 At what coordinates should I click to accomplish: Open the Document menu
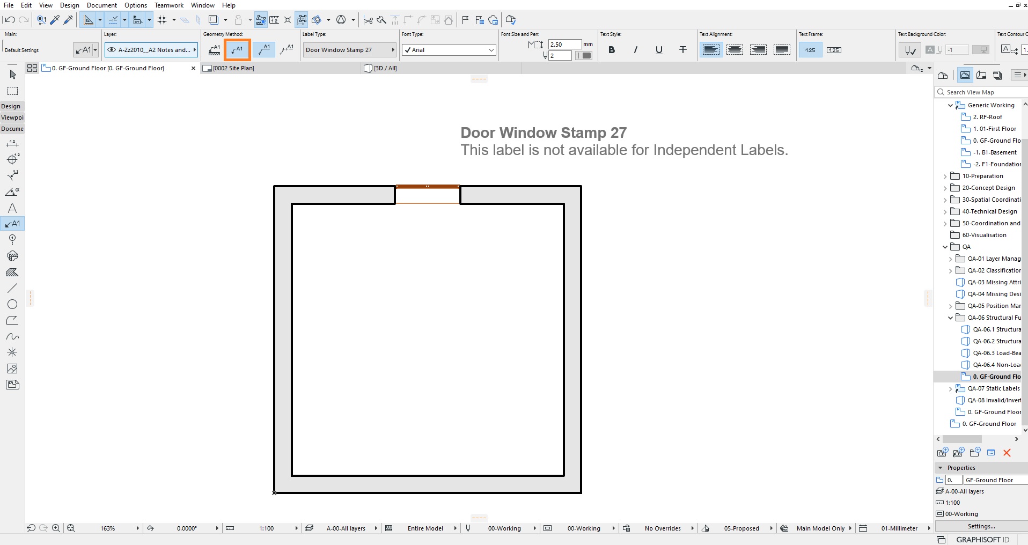click(102, 5)
